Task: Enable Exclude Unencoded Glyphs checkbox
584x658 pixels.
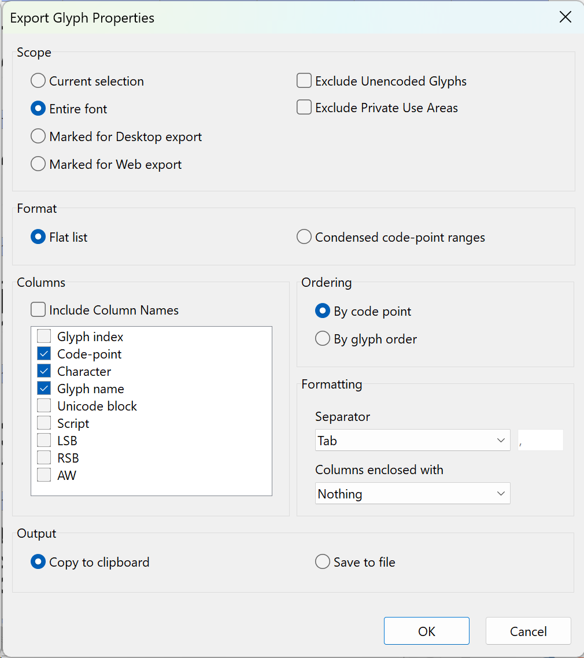Action: [x=304, y=81]
